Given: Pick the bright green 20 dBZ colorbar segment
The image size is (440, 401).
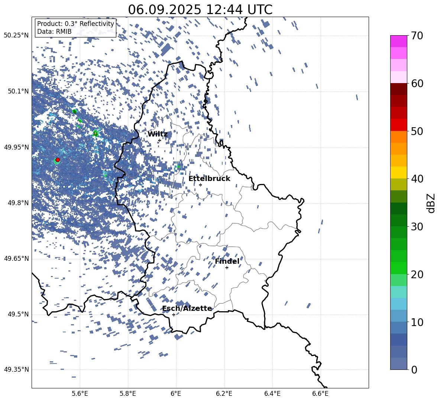Looking at the screenshot, I should (x=398, y=268).
